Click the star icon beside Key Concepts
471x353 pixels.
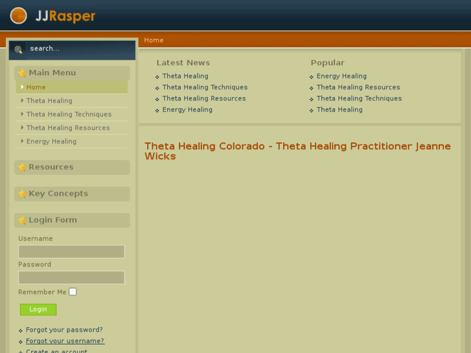coord(22,194)
